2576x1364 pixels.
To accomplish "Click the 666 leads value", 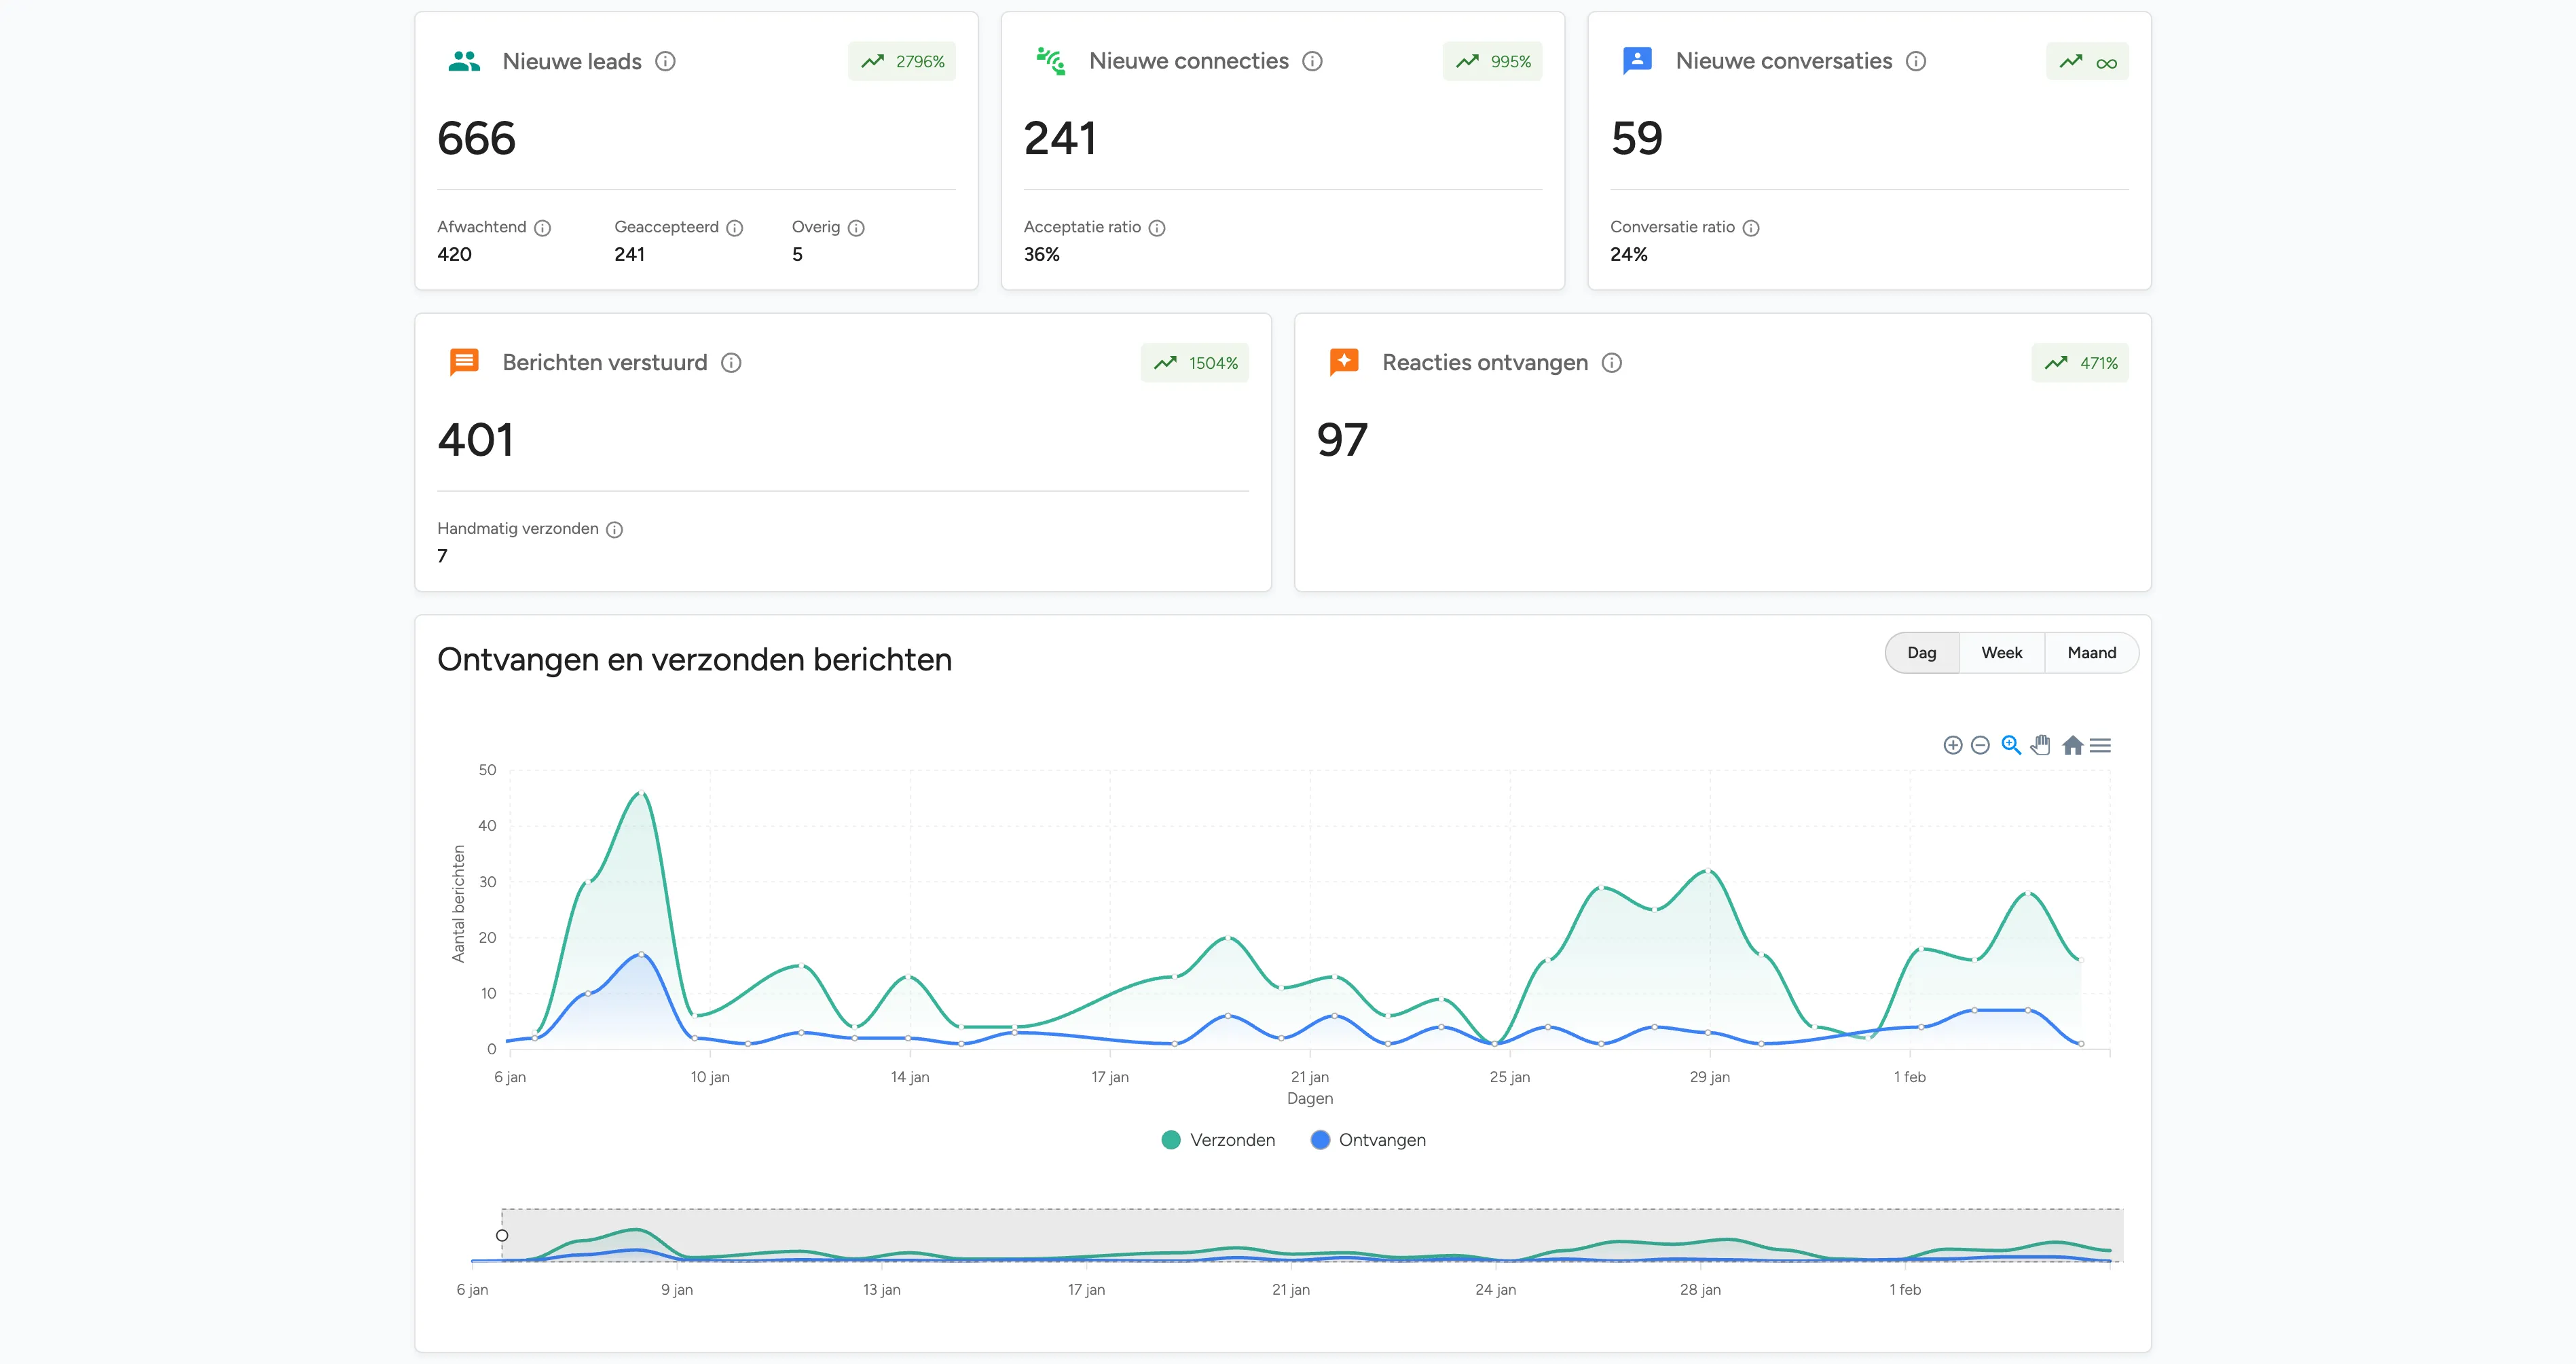I will coord(477,138).
